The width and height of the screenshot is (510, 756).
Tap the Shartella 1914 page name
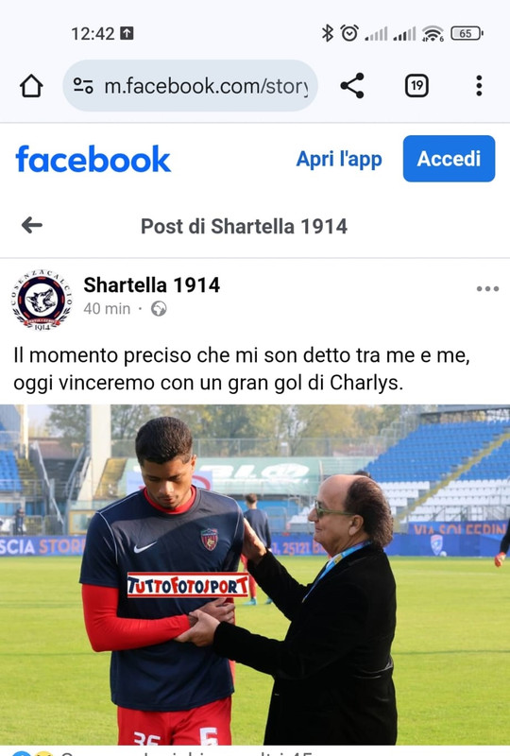[x=151, y=285]
